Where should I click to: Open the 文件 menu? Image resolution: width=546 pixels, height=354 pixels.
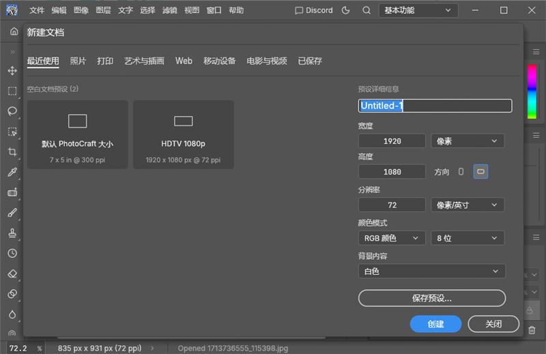[x=37, y=10]
